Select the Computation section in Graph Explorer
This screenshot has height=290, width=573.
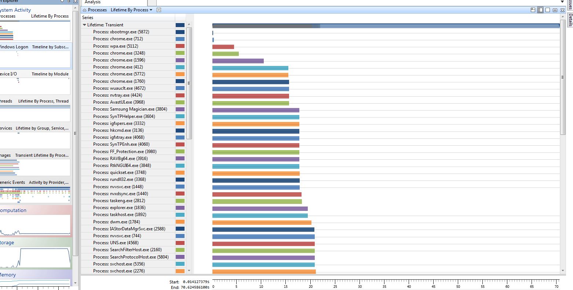13,210
